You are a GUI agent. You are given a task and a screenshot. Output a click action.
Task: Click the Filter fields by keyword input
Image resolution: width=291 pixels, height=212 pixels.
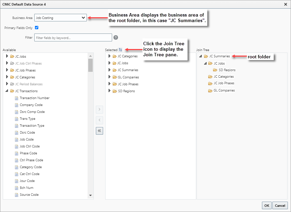[73, 38]
